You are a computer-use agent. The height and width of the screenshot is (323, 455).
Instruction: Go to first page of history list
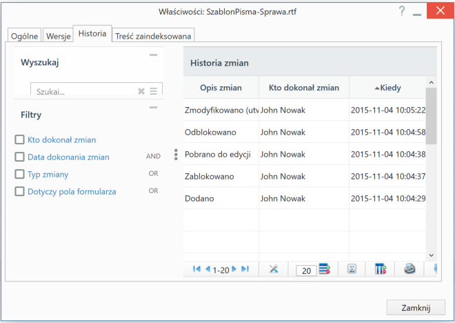pyautogui.click(x=197, y=269)
